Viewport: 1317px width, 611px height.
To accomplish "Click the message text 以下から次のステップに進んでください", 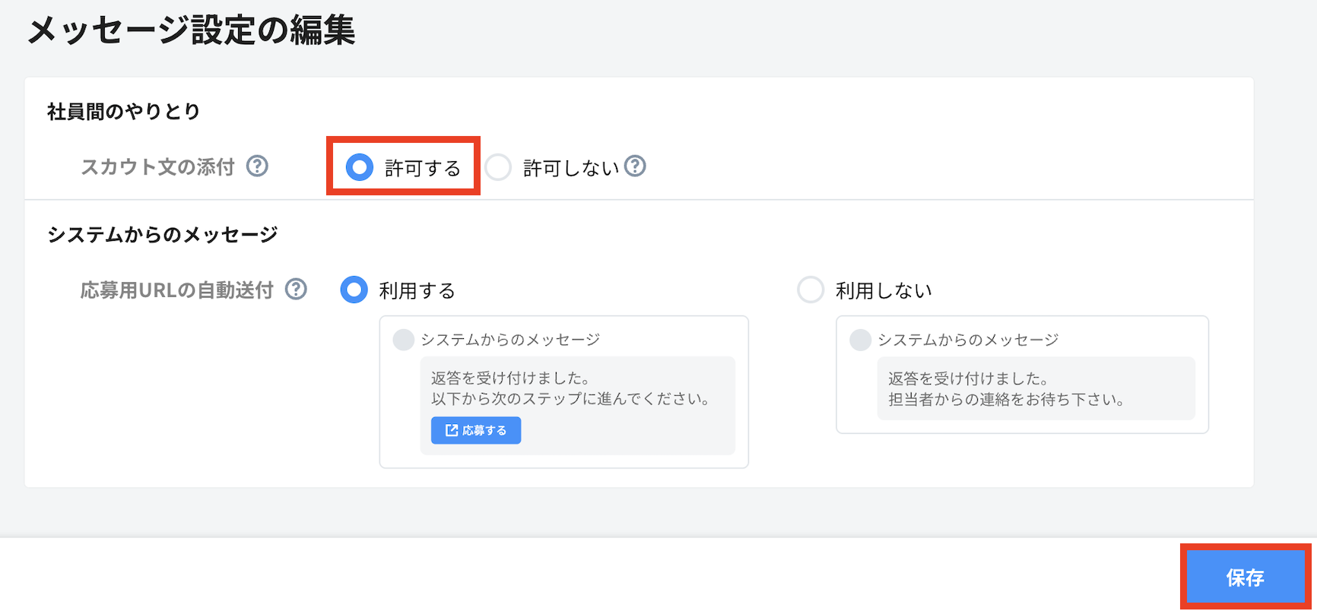I will [x=570, y=399].
